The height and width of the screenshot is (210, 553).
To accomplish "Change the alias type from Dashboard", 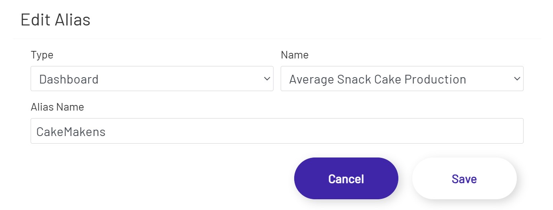I will (152, 79).
